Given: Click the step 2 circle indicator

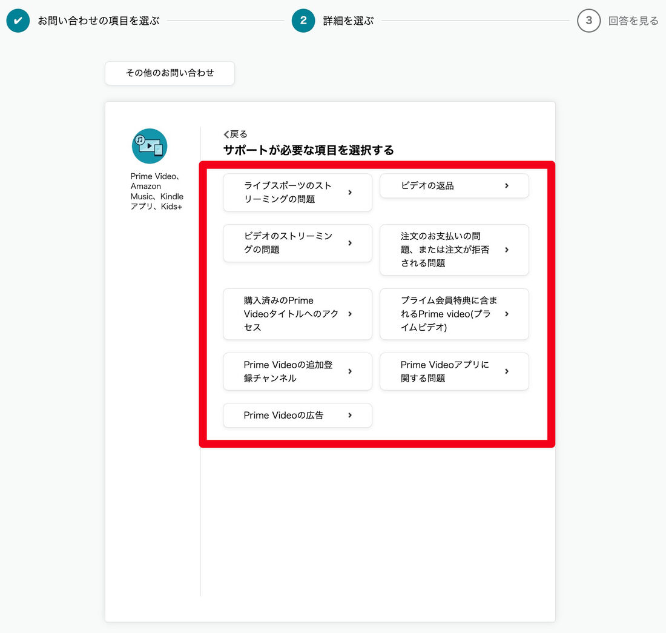Looking at the screenshot, I should coord(303,21).
